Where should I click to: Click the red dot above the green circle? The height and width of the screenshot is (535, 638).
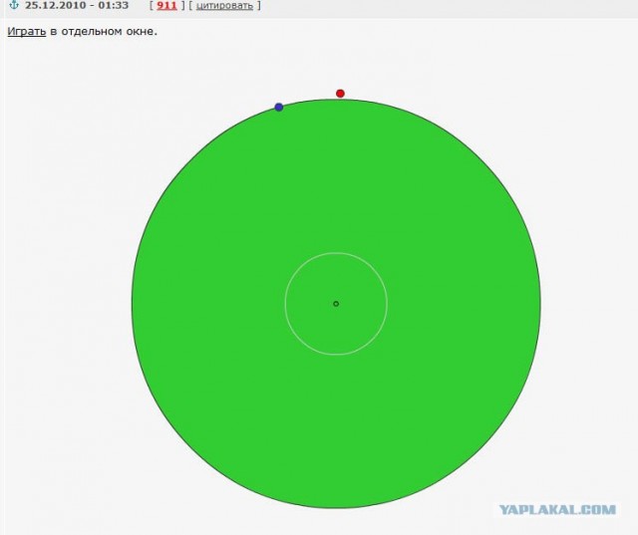[340, 94]
